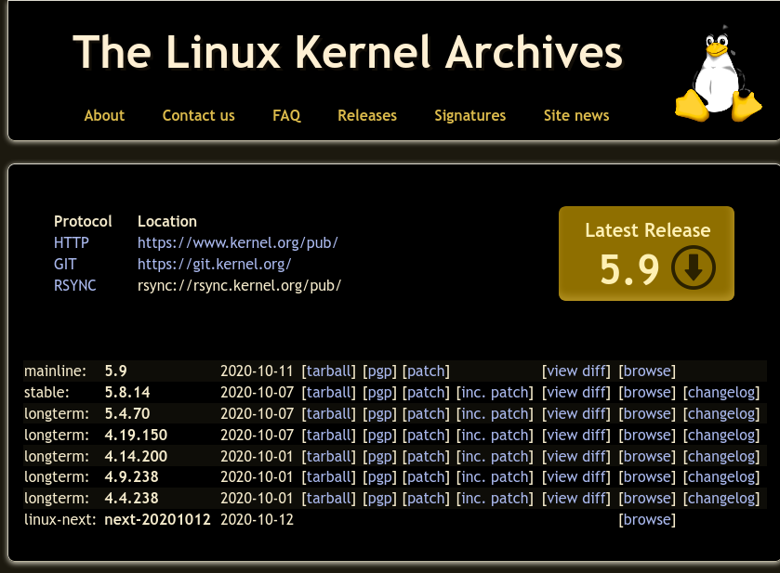Open changelog for longterm 5.4.70

pyautogui.click(x=721, y=413)
